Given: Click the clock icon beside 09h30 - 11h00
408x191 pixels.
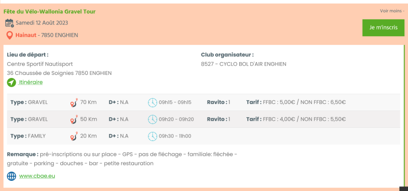Looking at the screenshot, I should tap(152, 136).
